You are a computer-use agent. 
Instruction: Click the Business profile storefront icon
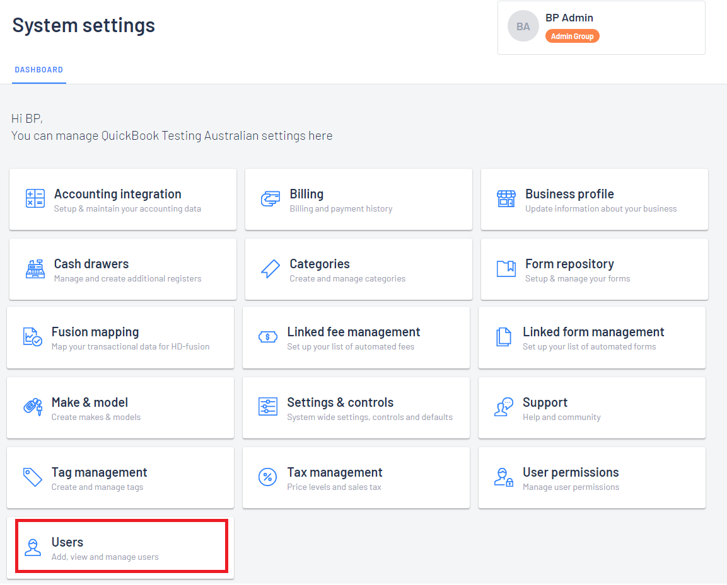[x=506, y=199]
